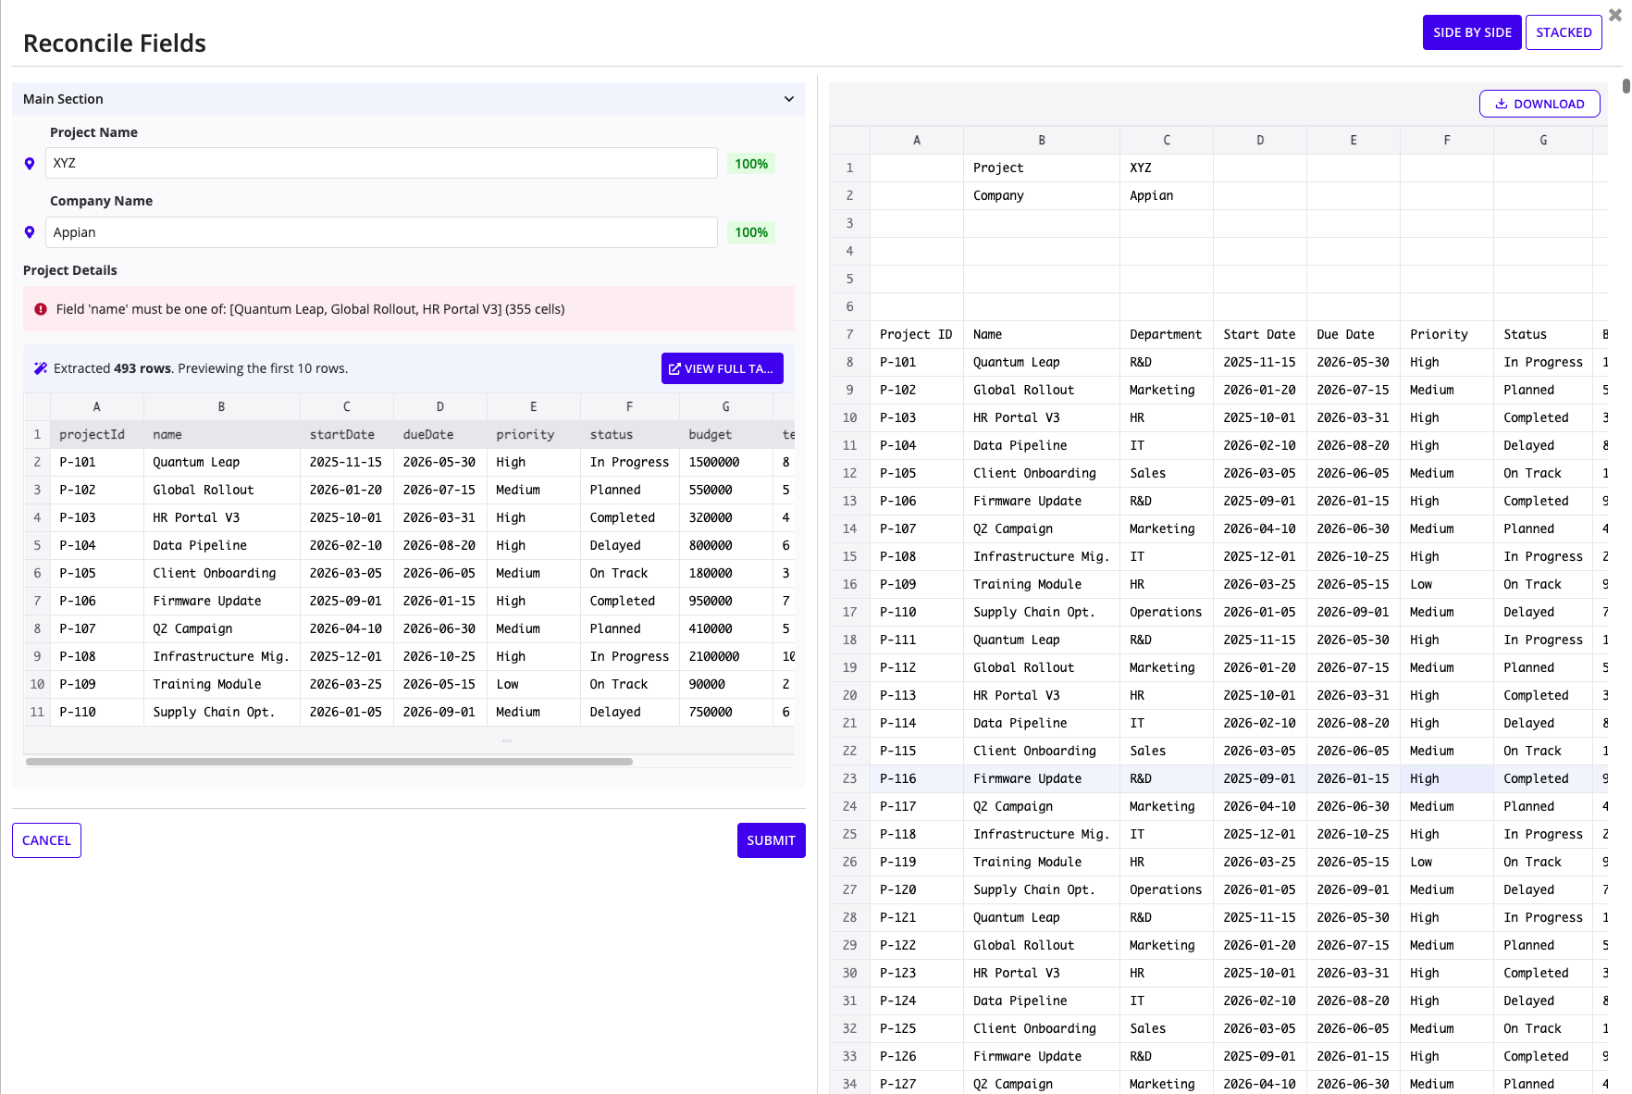Click the red error icon in validation message
Viewport: 1632px width, 1094px height.
[41, 309]
